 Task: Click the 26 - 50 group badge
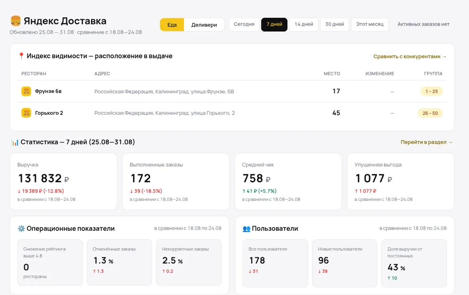[430, 113]
